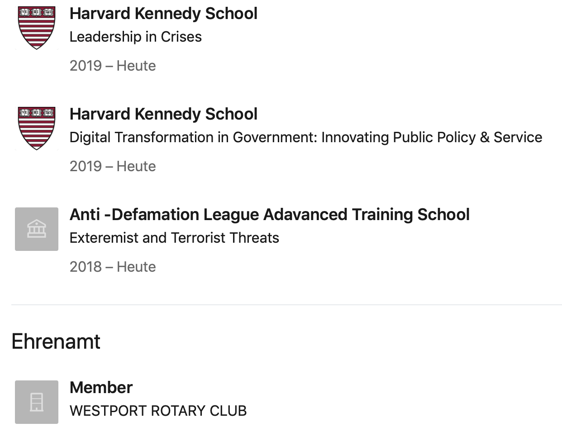Viewport: 562px width, 442px height.
Task: Open Harvard Kennedy School title above Digital Transformation
Action: [x=163, y=114]
